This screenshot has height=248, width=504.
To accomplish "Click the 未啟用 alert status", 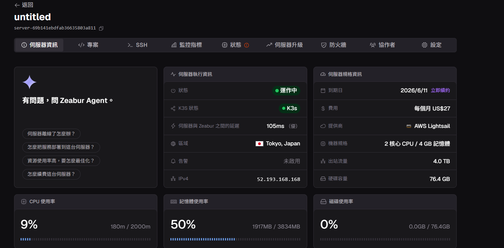I will click(292, 161).
